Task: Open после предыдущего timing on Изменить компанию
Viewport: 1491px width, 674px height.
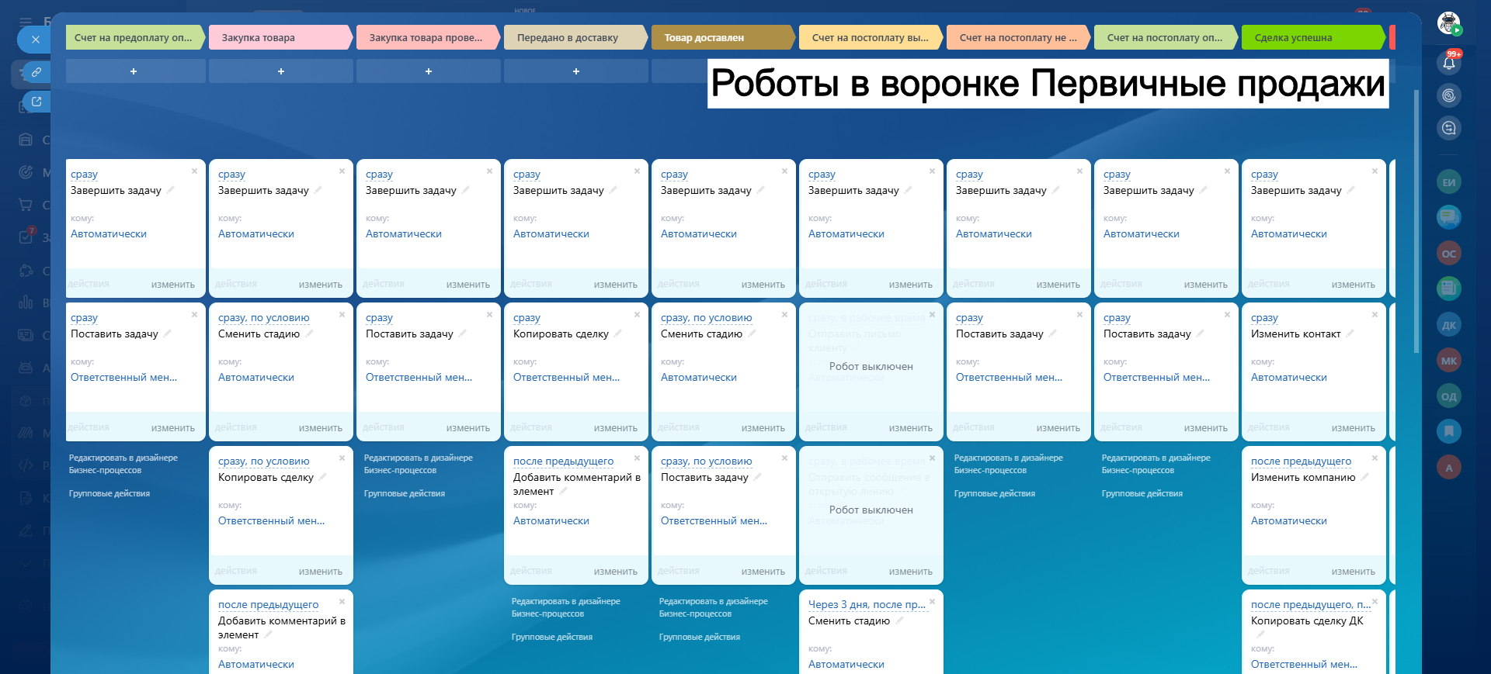Action: (x=1301, y=461)
